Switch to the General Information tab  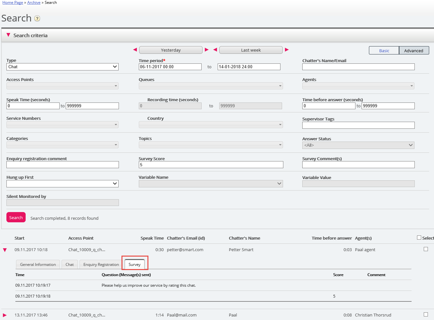[x=38, y=265]
